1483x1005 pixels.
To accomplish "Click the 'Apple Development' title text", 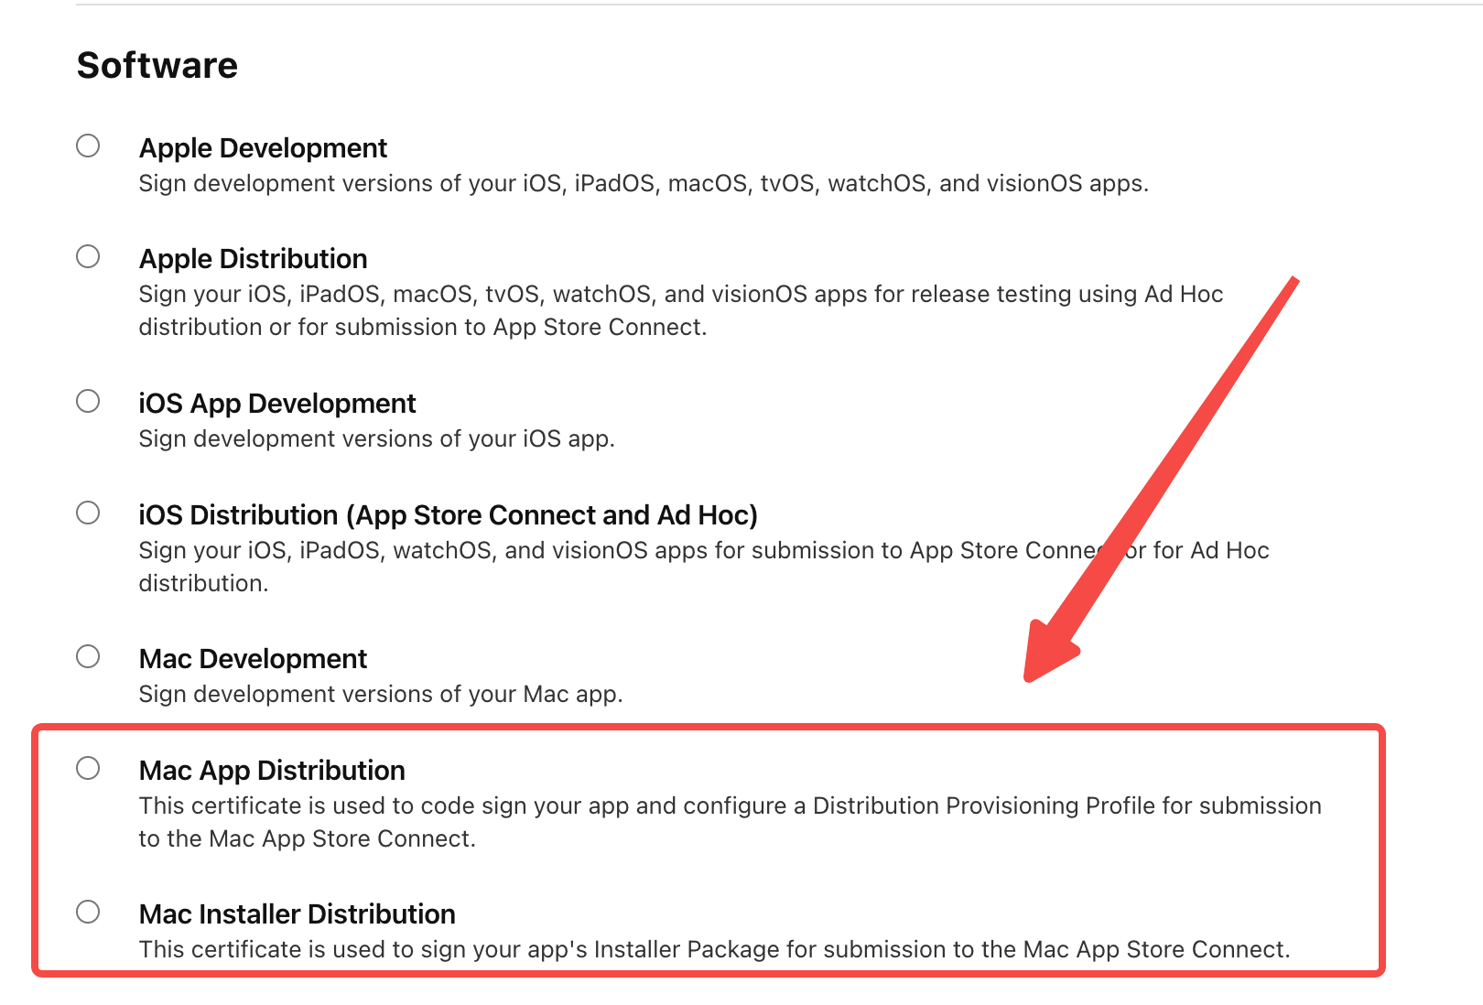I will coord(263,148).
